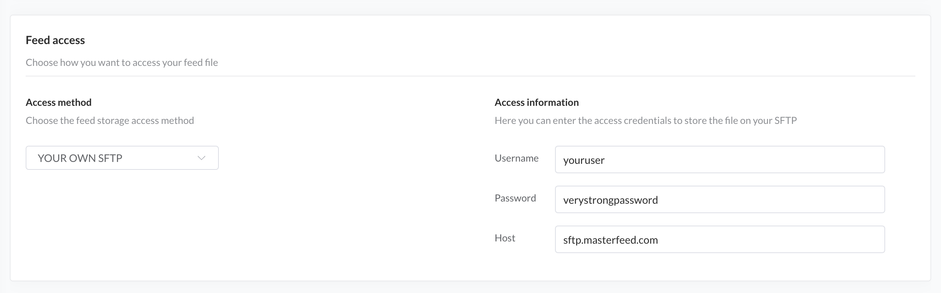Click the Access method heading

coord(58,102)
